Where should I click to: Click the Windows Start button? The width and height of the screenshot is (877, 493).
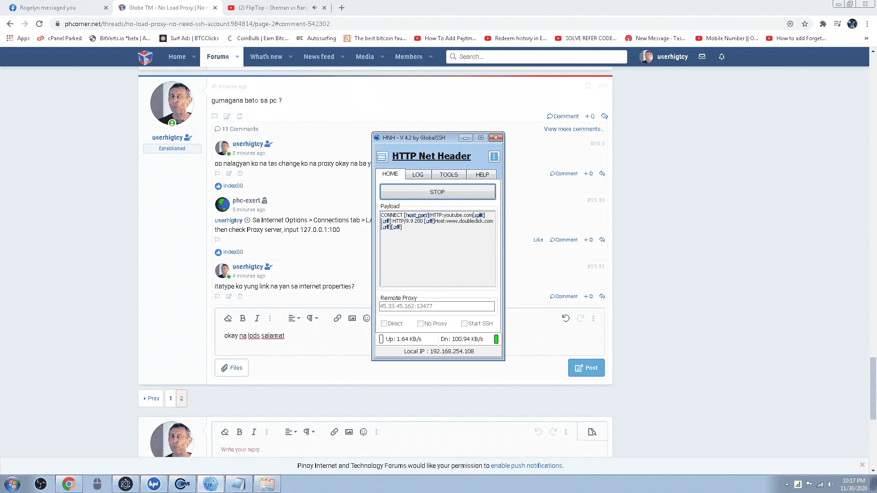pyautogui.click(x=12, y=484)
